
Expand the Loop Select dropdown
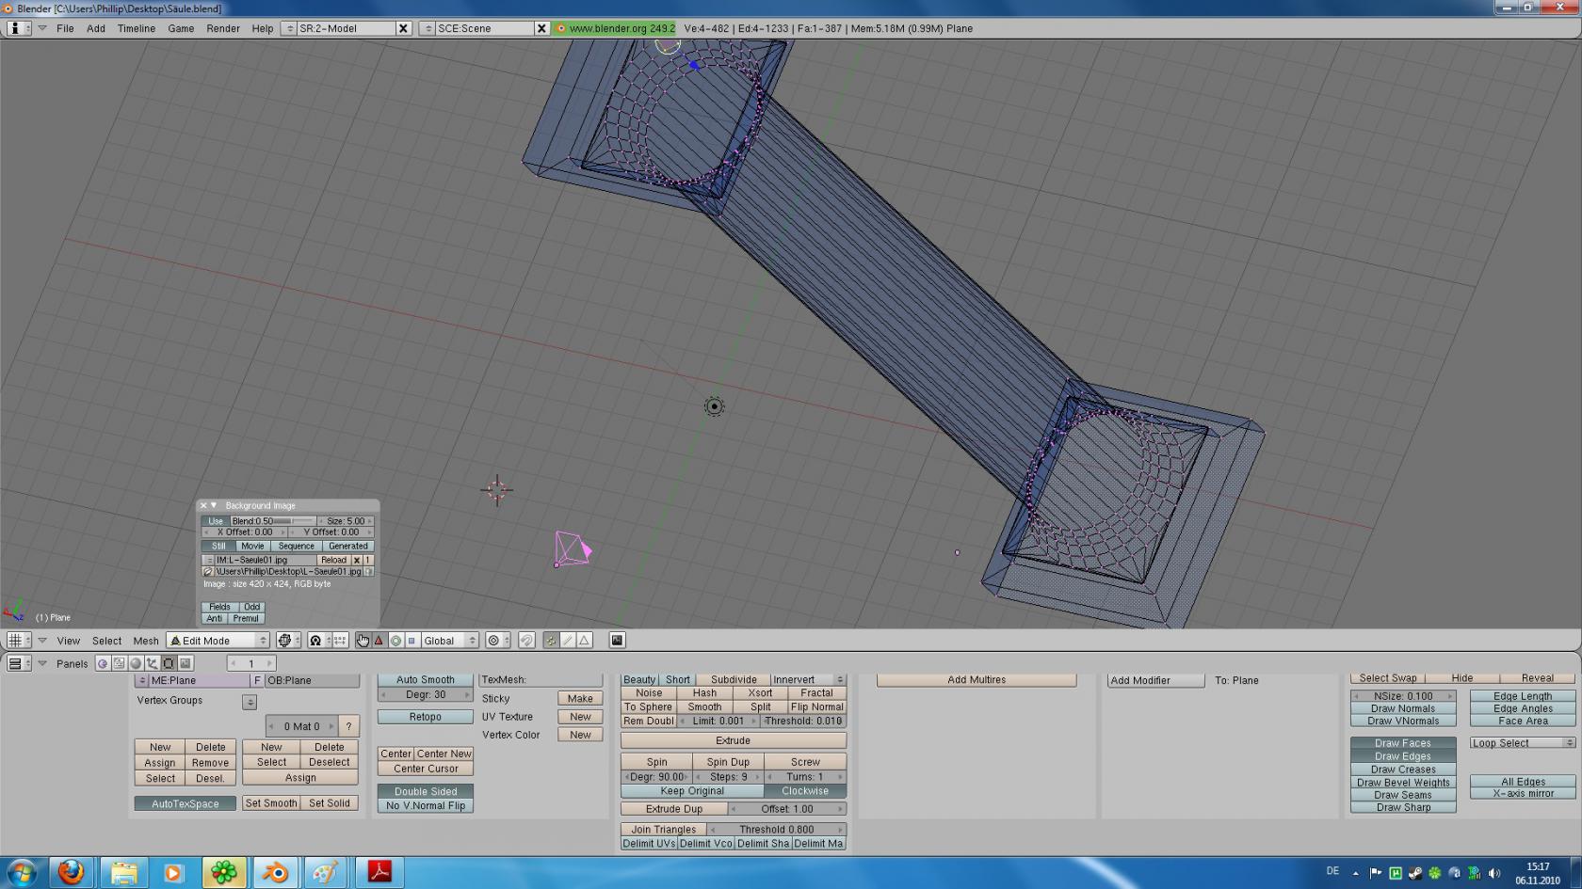(x=1522, y=743)
